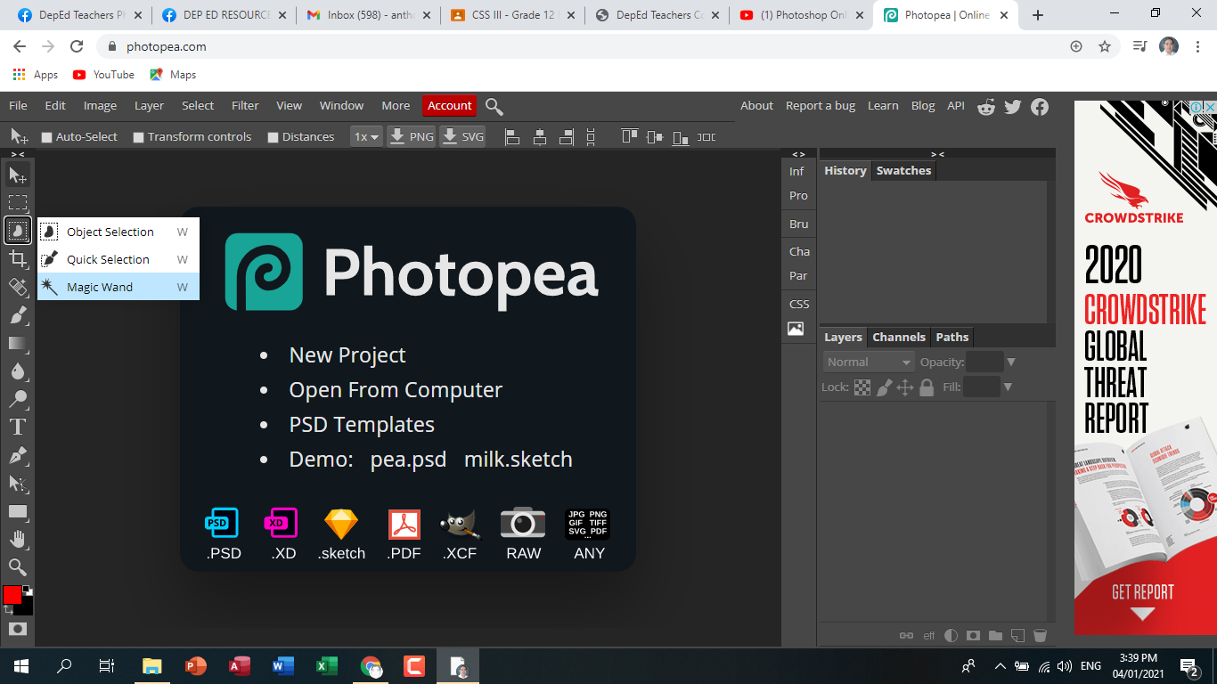Screen dimensions: 1217x684
Task: Click align left edges icon
Action: (512, 137)
